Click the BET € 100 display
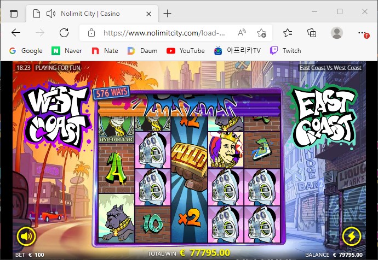The width and height of the screenshot is (378, 260). [30, 255]
